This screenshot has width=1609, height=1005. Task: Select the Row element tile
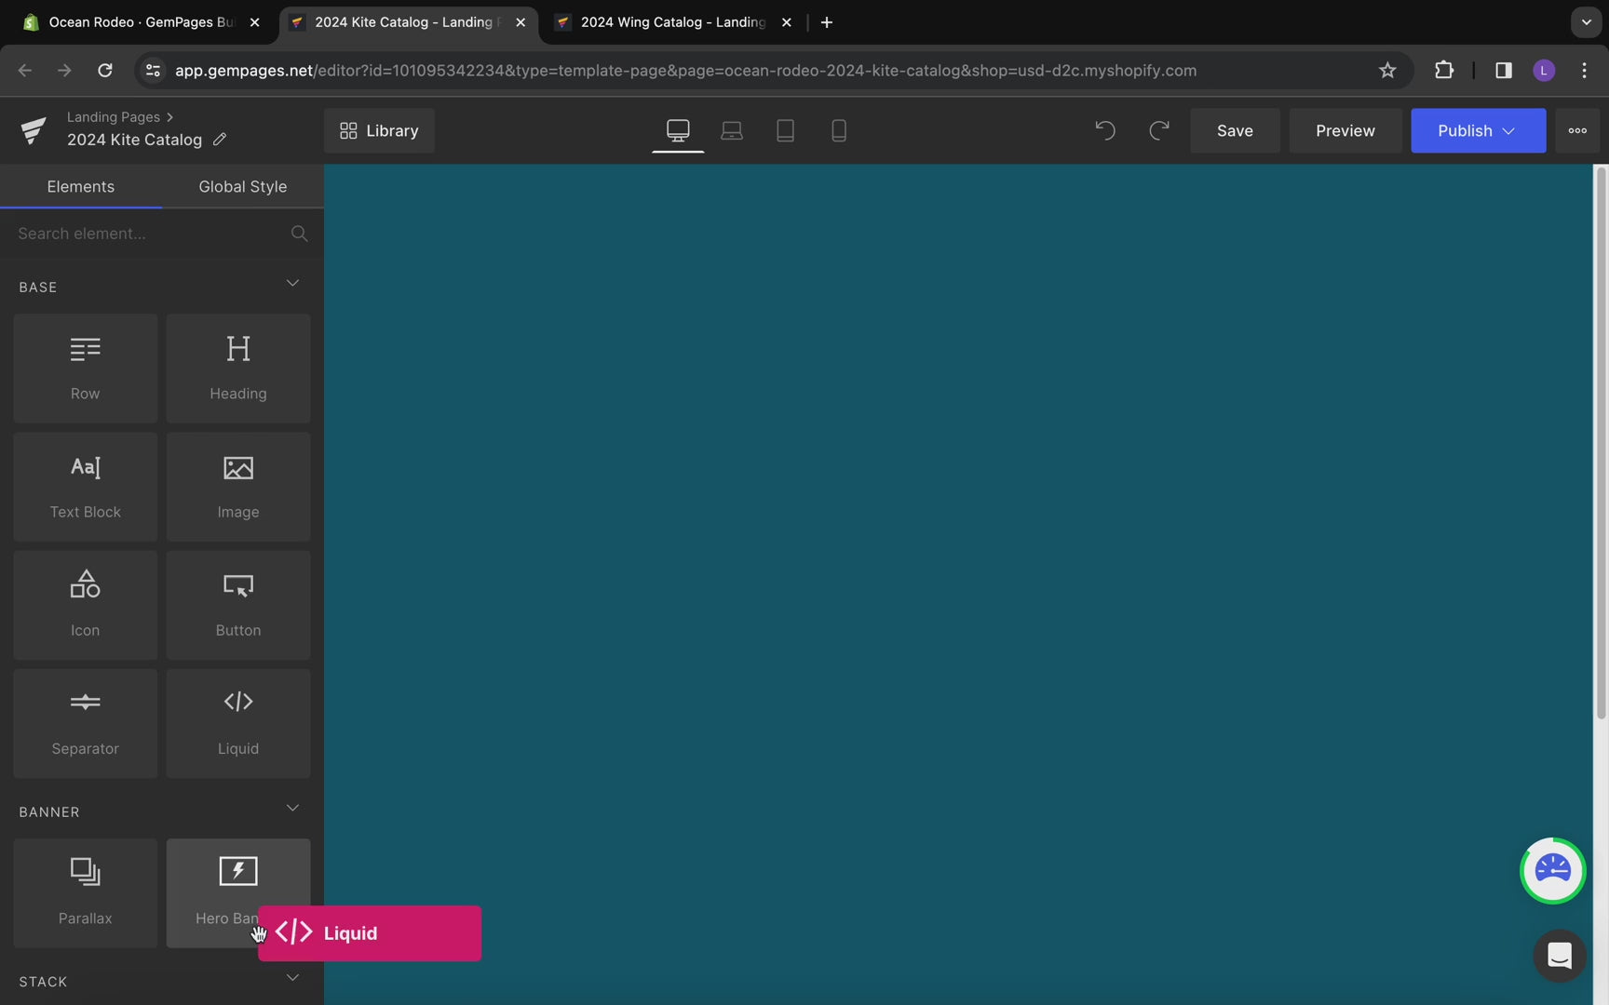click(x=85, y=368)
